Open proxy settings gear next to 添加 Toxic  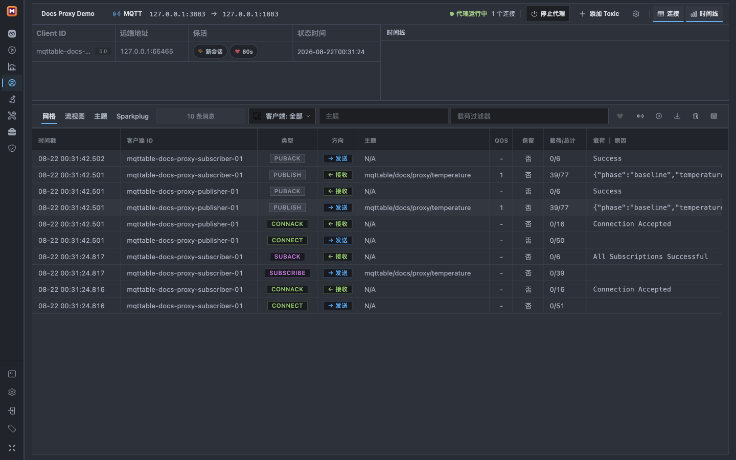(636, 14)
